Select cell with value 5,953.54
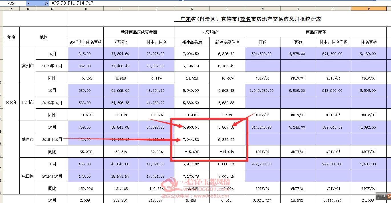 (x=192, y=127)
